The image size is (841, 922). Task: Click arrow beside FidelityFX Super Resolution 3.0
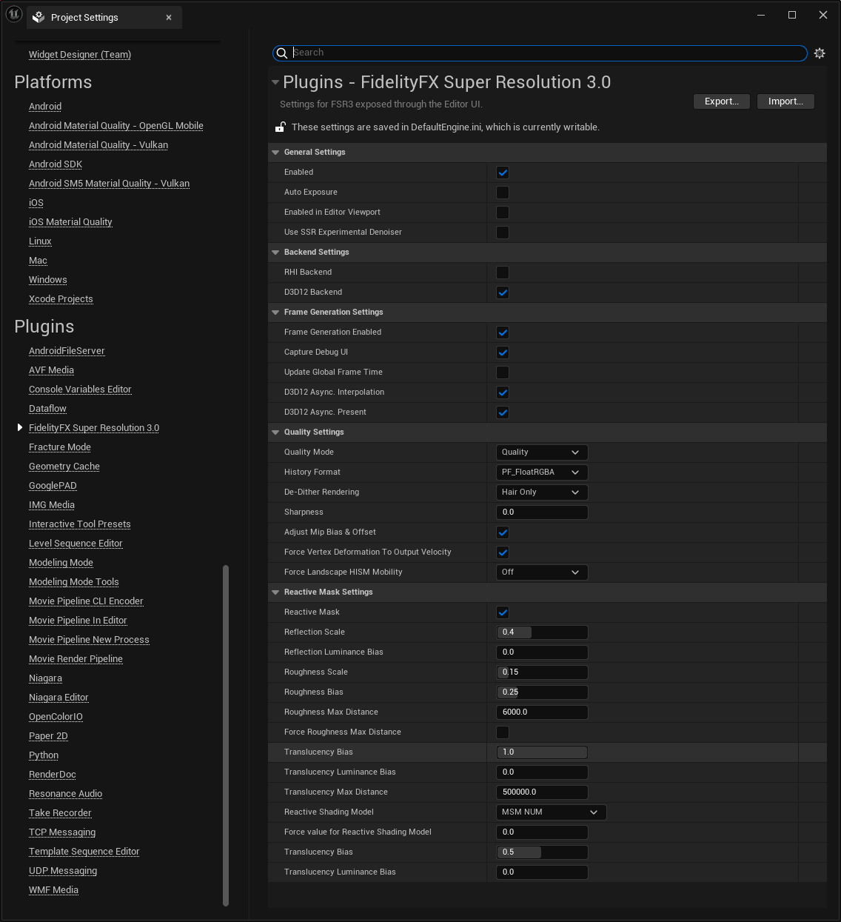click(x=20, y=428)
